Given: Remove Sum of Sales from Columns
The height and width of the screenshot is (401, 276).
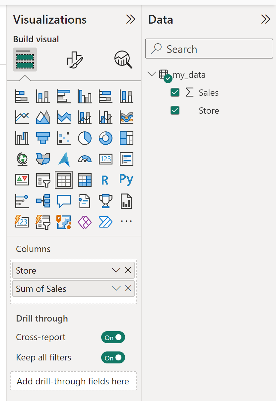Looking at the screenshot, I should coord(128,289).
